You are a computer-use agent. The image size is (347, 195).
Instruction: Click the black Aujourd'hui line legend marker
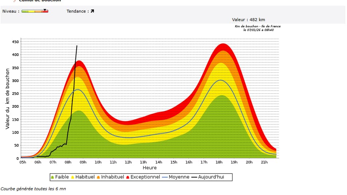click(195, 177)
